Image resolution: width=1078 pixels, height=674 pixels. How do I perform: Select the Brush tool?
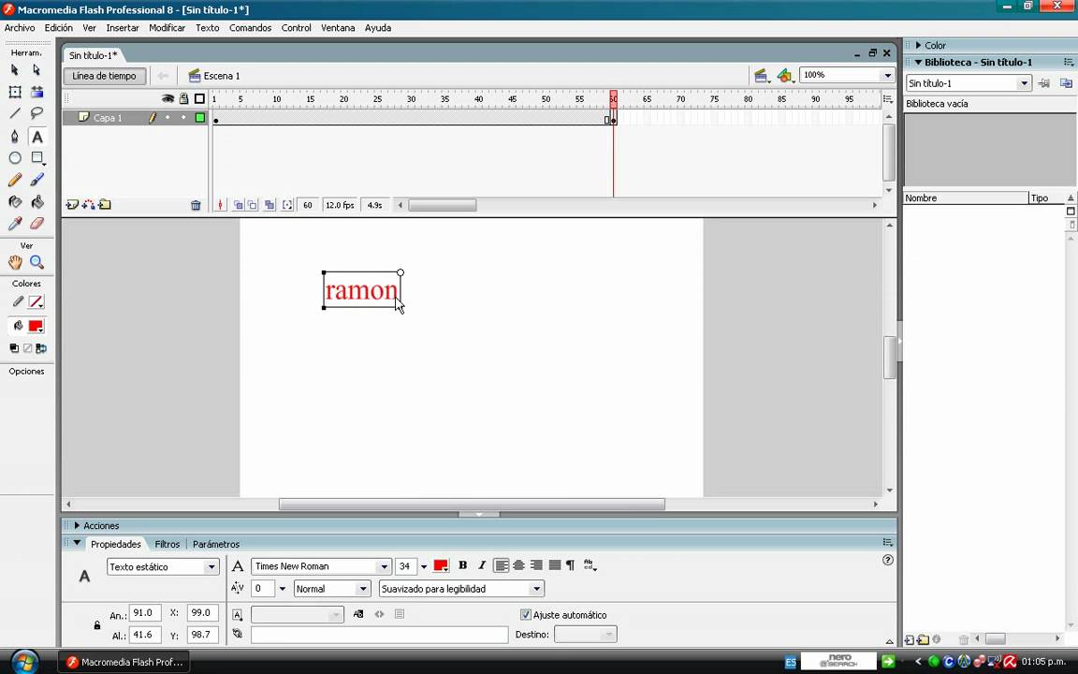pyautogui.click(x=37, y=180)
